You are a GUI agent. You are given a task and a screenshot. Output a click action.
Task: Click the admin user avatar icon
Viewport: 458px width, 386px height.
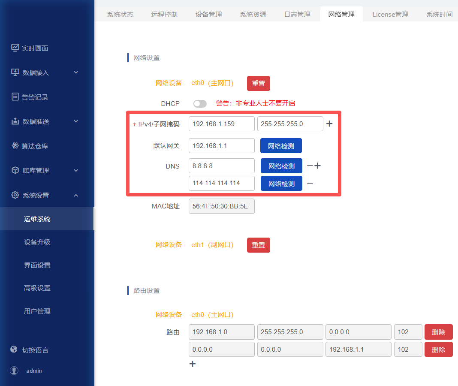pos(14,371)
